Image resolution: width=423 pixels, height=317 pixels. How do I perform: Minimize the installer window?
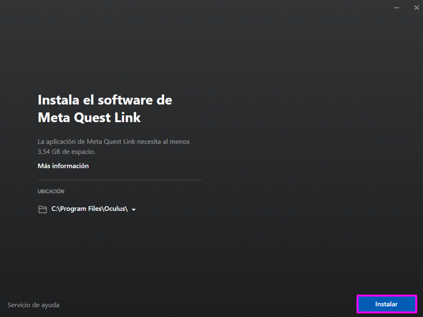397,7
